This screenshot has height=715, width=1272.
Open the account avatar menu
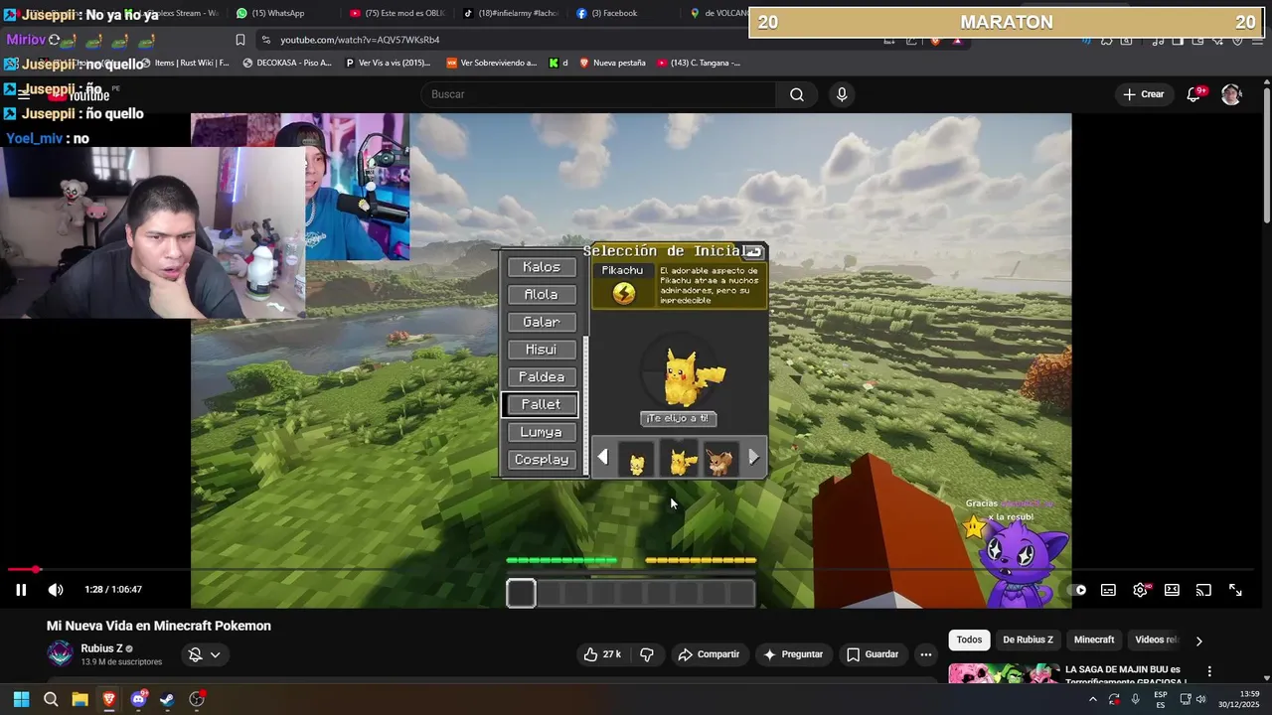(1231, 94)
